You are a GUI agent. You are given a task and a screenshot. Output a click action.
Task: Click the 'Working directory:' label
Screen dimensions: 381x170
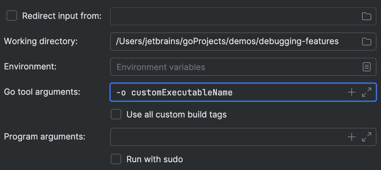pos(41,42)
